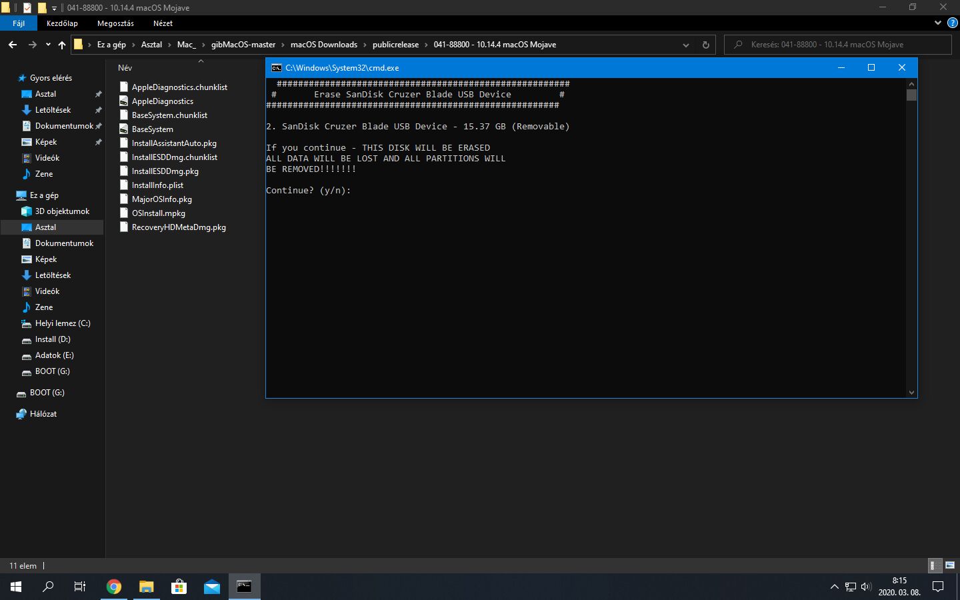Open the Megosztás ribbon tab

[x=115, y=23]
